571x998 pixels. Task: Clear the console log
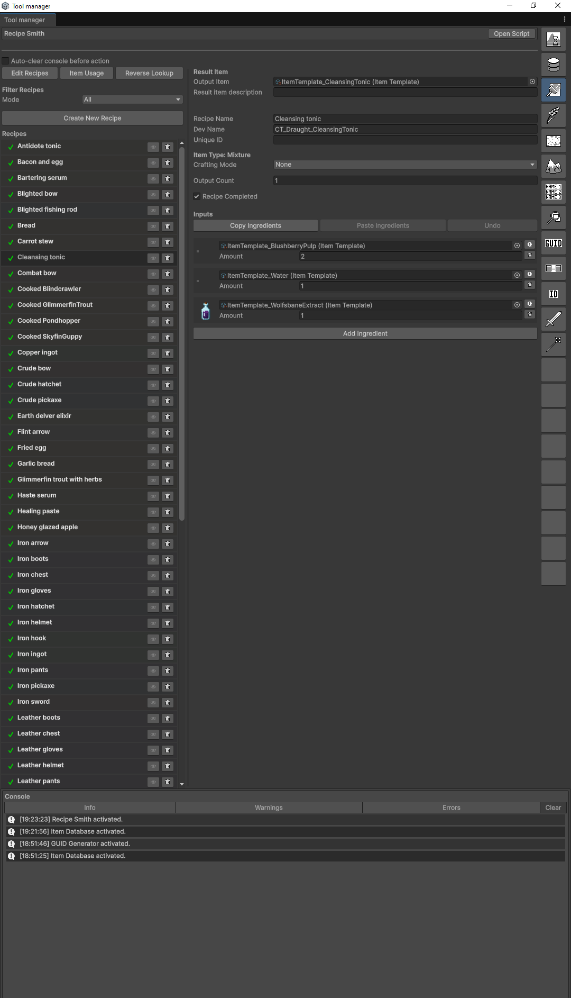pyautogui.click(x=553, y=808)
